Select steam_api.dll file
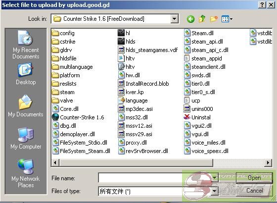Image resolution: width=277 pixels, height=203 pixels. [203, 42]
